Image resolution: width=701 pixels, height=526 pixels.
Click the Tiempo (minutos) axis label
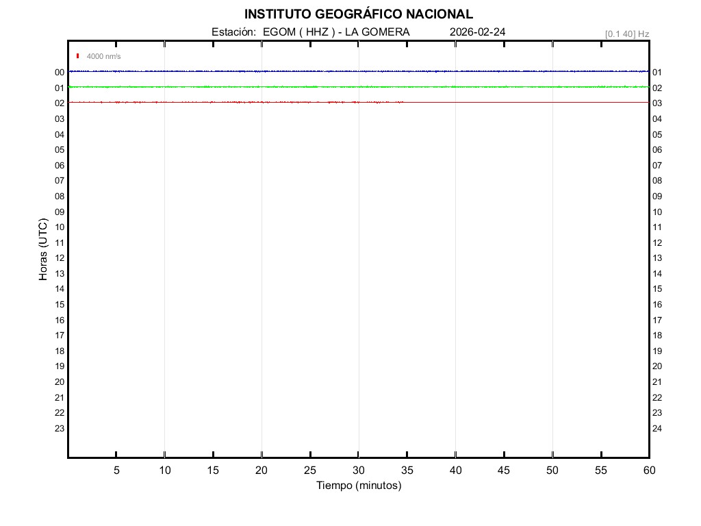pyautogui.click(x=359, y=486)
